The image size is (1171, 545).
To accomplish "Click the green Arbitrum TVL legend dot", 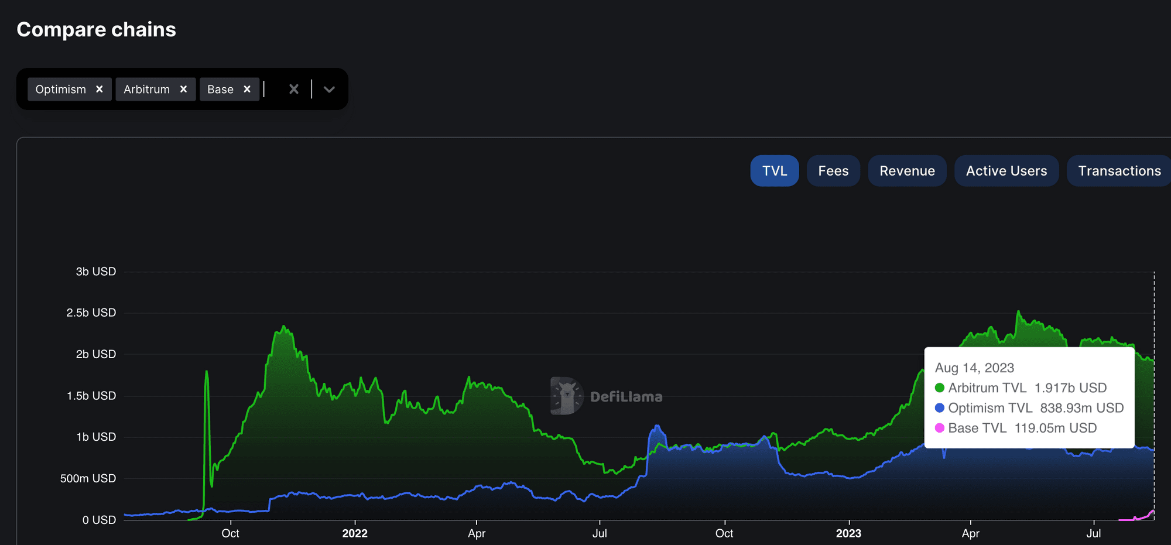I will coord(940,388).
